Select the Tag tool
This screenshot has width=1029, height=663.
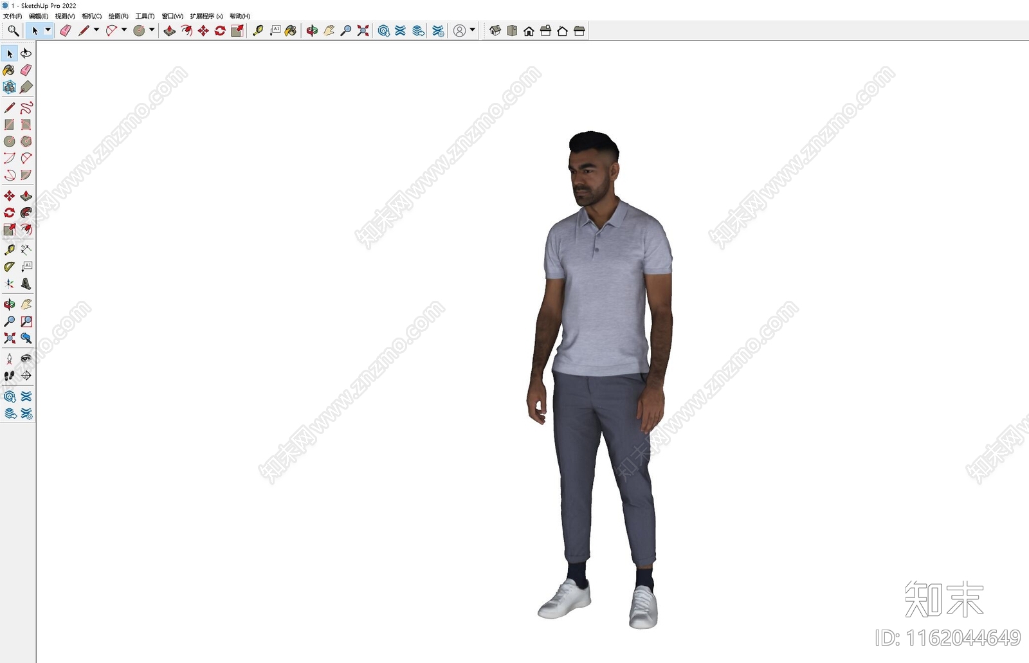point(26,87)
